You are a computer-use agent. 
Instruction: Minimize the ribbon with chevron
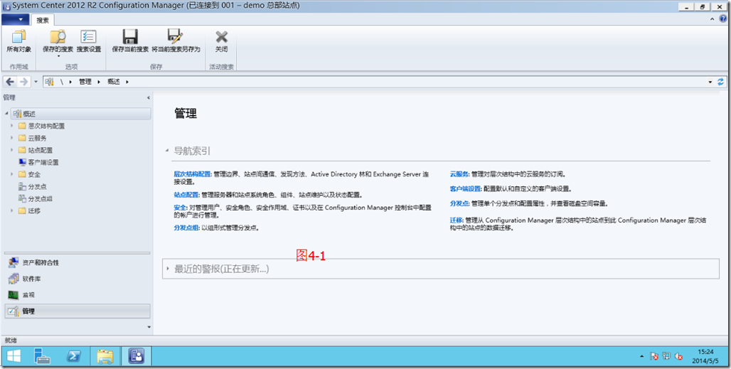pyautogui.click(x=712, y=19)
